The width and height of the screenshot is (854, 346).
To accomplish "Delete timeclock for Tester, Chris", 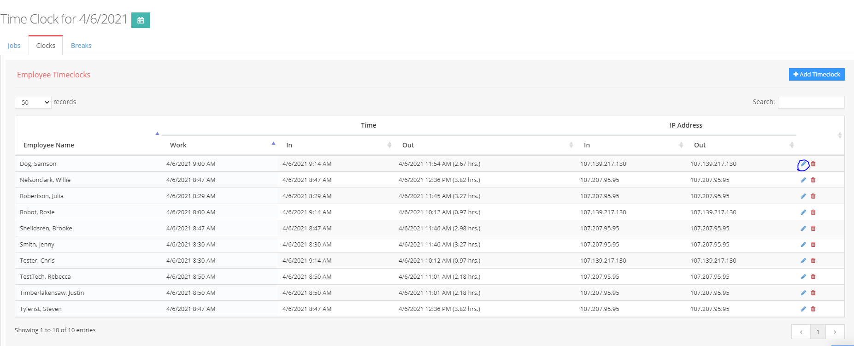I will 813,261.
